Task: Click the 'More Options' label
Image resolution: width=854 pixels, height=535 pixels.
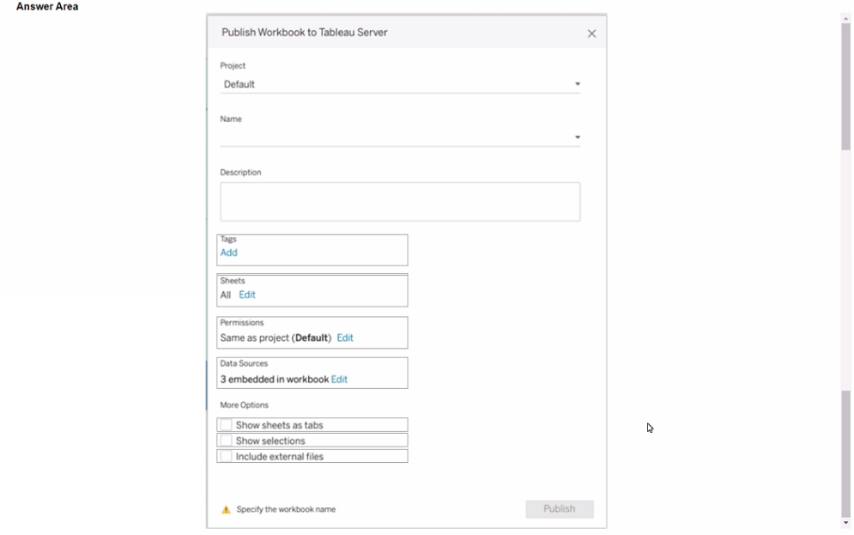Action: point(244,404)
